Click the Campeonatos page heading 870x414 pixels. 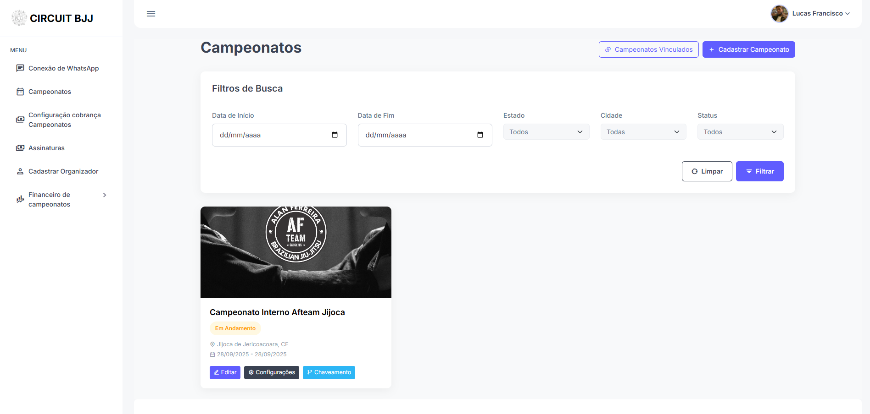click(251, 48)
